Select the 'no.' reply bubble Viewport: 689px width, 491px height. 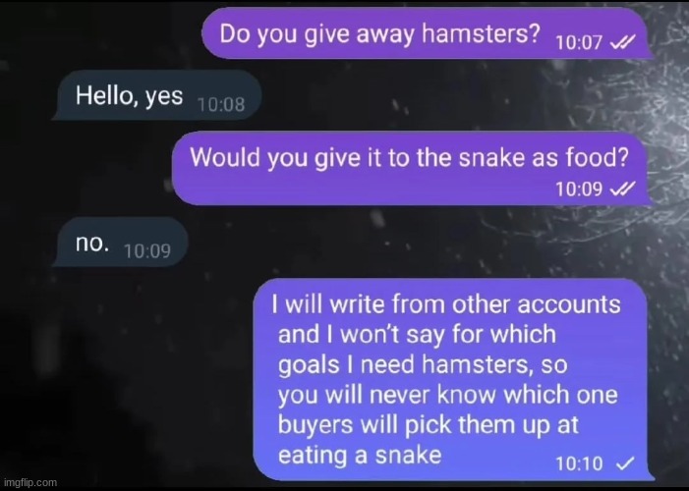(x=120, y=242)
